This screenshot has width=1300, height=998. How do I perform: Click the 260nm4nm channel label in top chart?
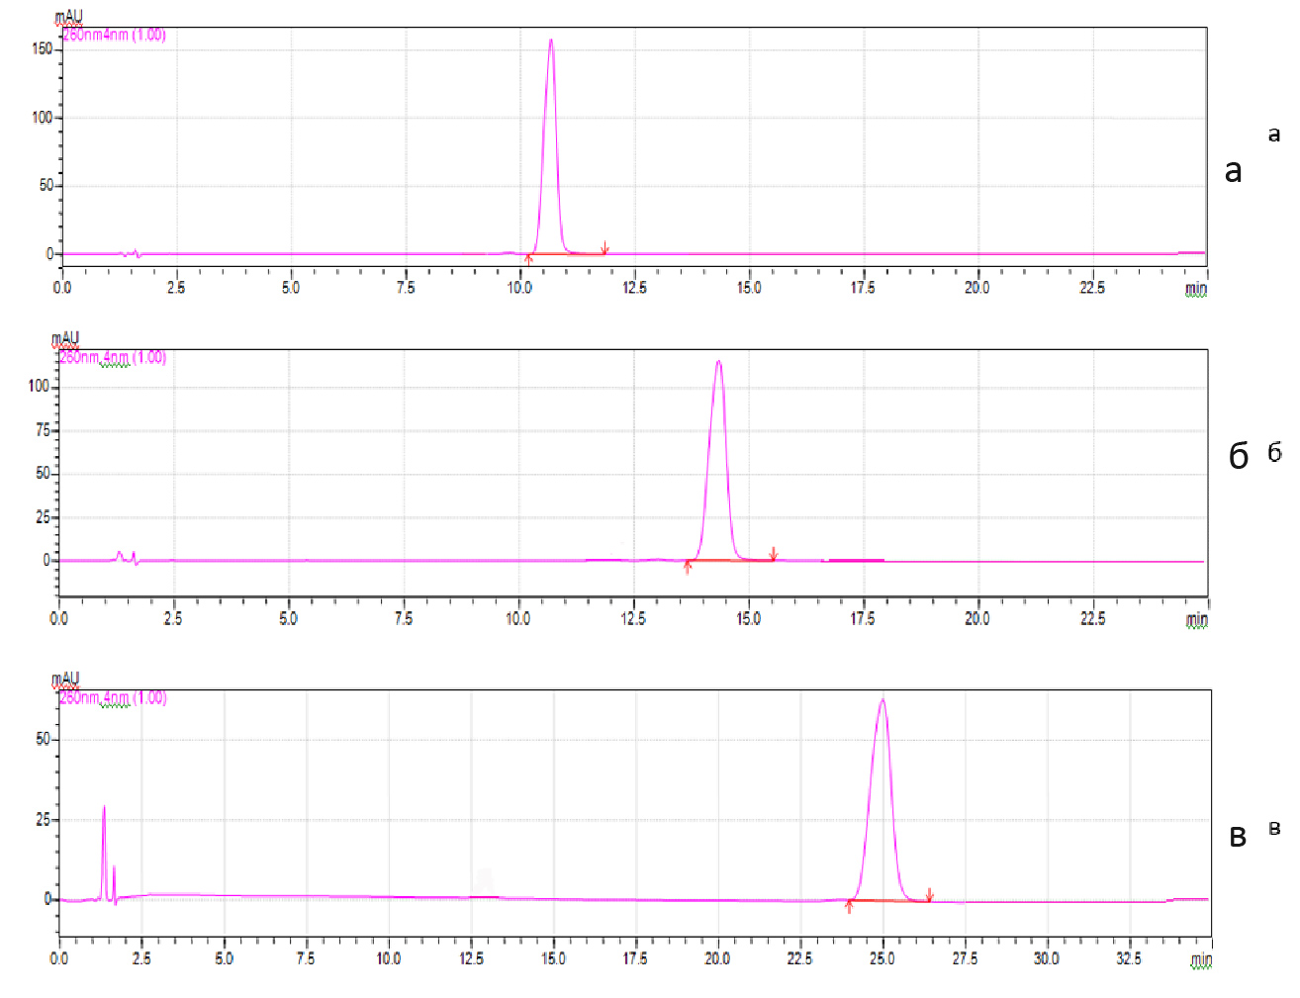114,36
